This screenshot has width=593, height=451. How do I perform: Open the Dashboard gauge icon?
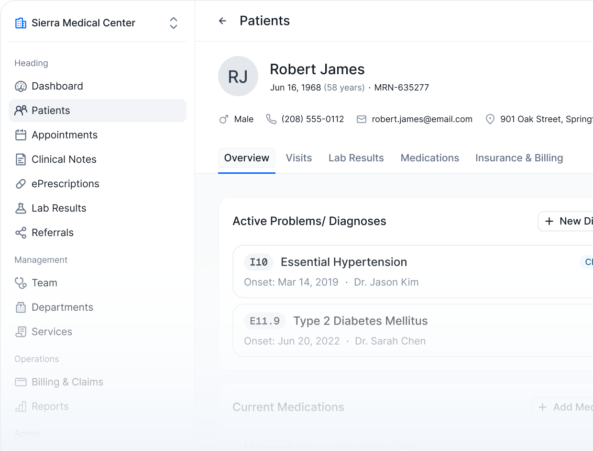tap(21, 86)
